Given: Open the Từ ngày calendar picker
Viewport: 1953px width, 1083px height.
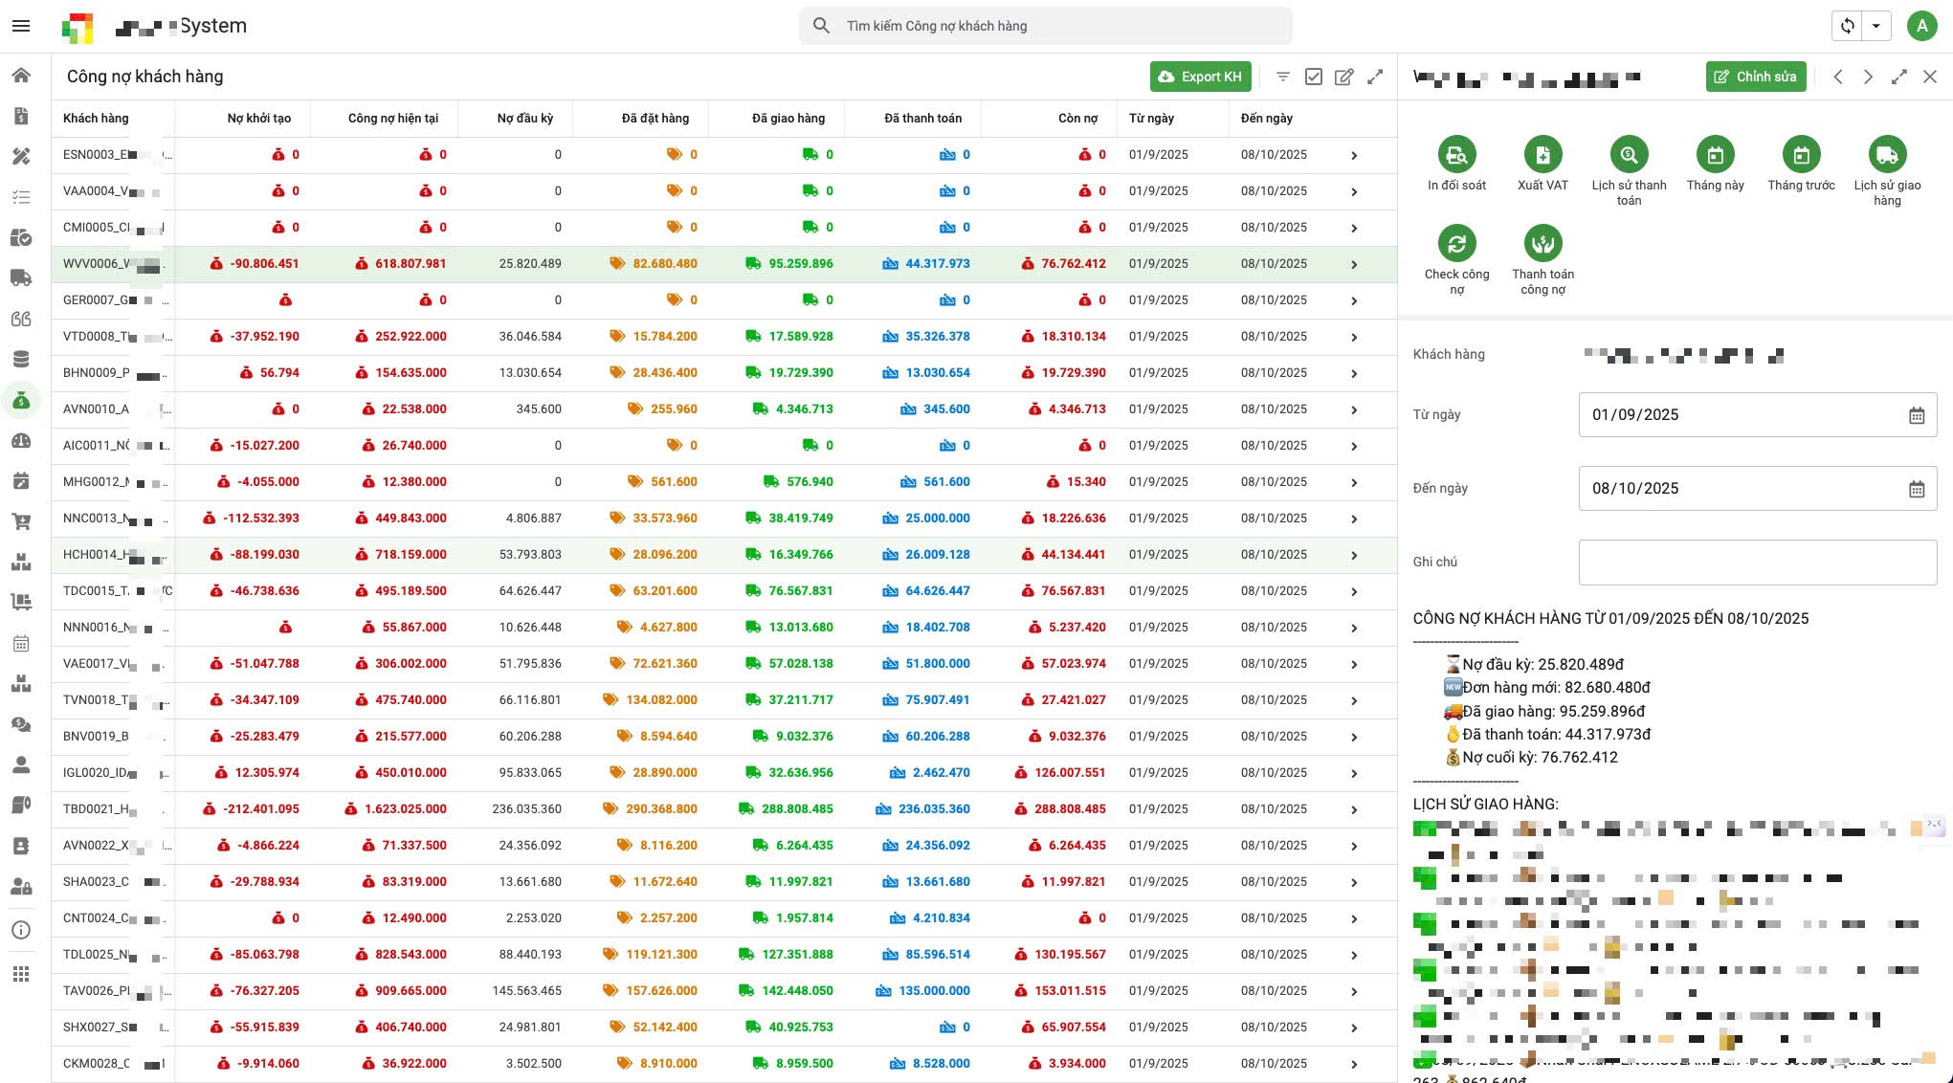Looking at the screenshot, I should [1917, 415].
